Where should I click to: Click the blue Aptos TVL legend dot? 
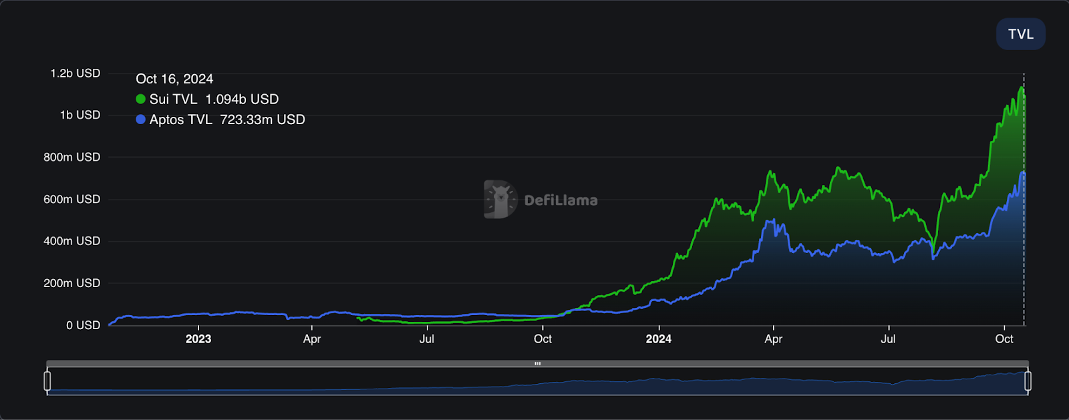pyautogui.click(x=140, y=120)
